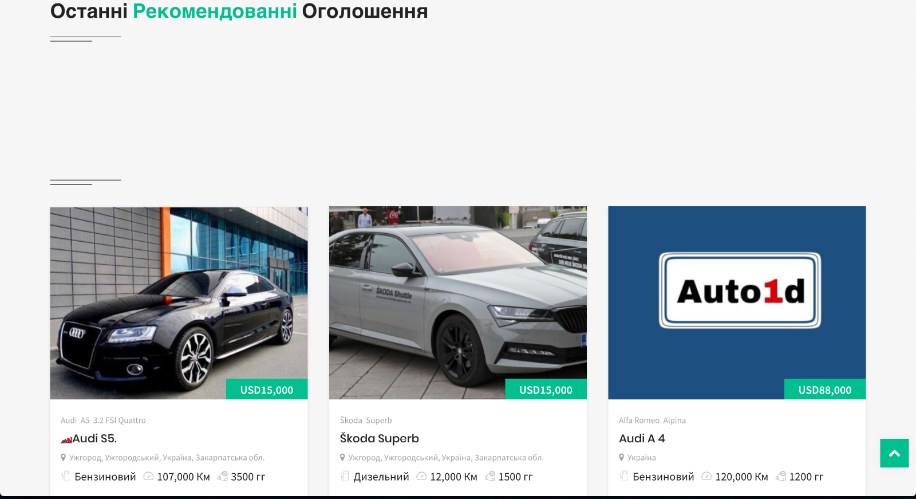Click the fuel icon beside Дизельний
Screen dimensions: 916x499
coord(345,476)
